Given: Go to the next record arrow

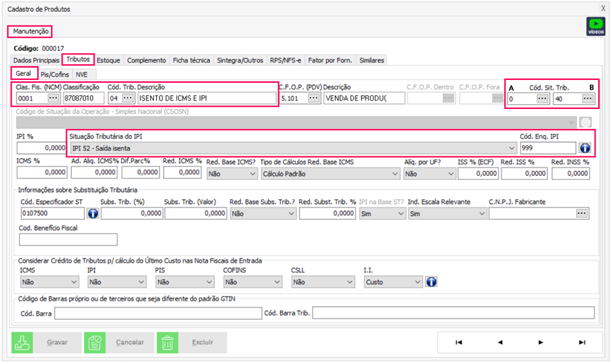Looking at the screenshot, I should [541, 342].
